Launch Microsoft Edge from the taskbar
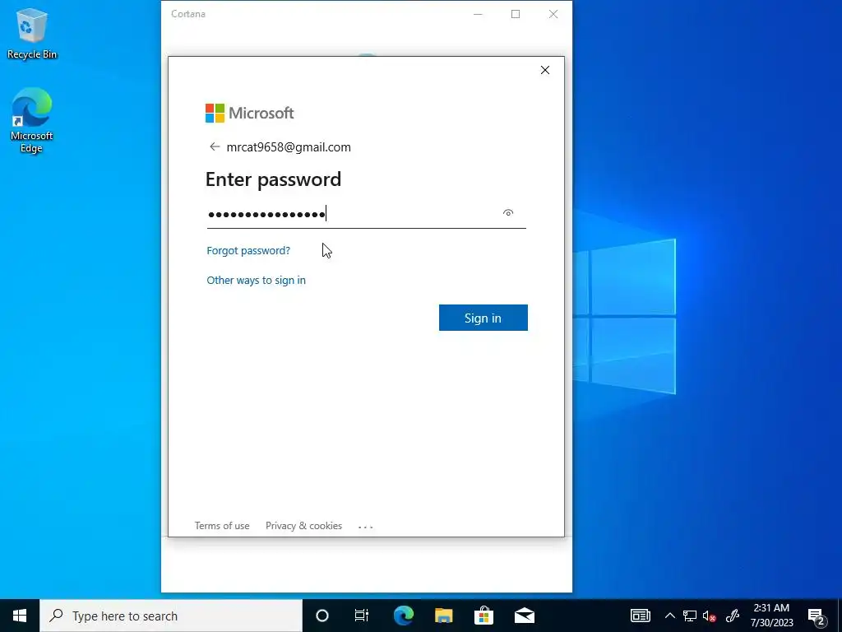842x632 pixels. pos(403,616)
